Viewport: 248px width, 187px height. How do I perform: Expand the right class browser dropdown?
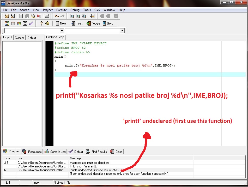click(122, 31)
